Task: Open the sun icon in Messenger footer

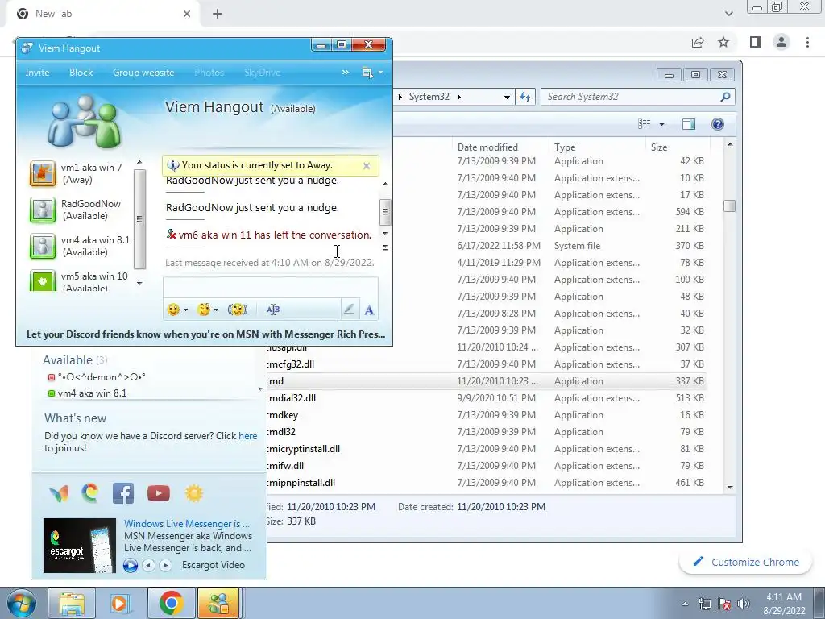Action: coord(194,493)
